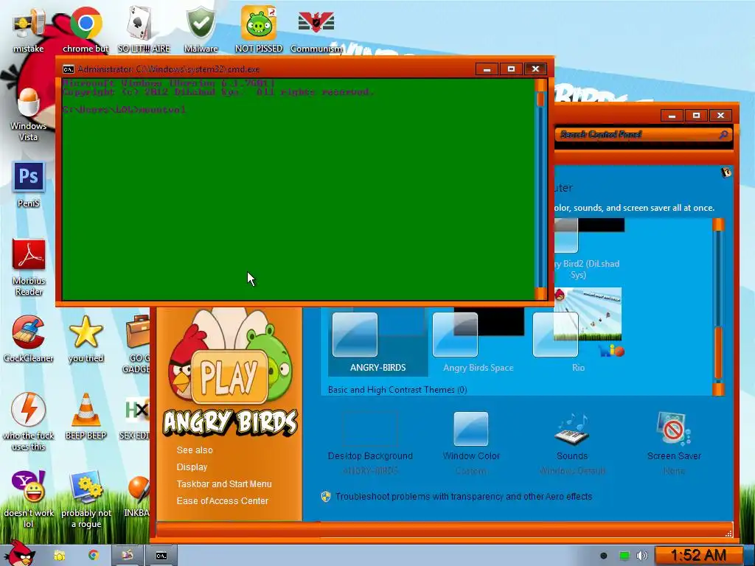Viewport: 755px width, 566px height.
Task: Click the Search Control Panel field
Action: [x=643, y=135]
